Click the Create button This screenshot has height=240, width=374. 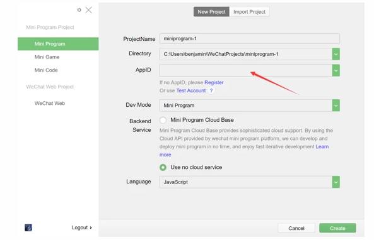337,228
